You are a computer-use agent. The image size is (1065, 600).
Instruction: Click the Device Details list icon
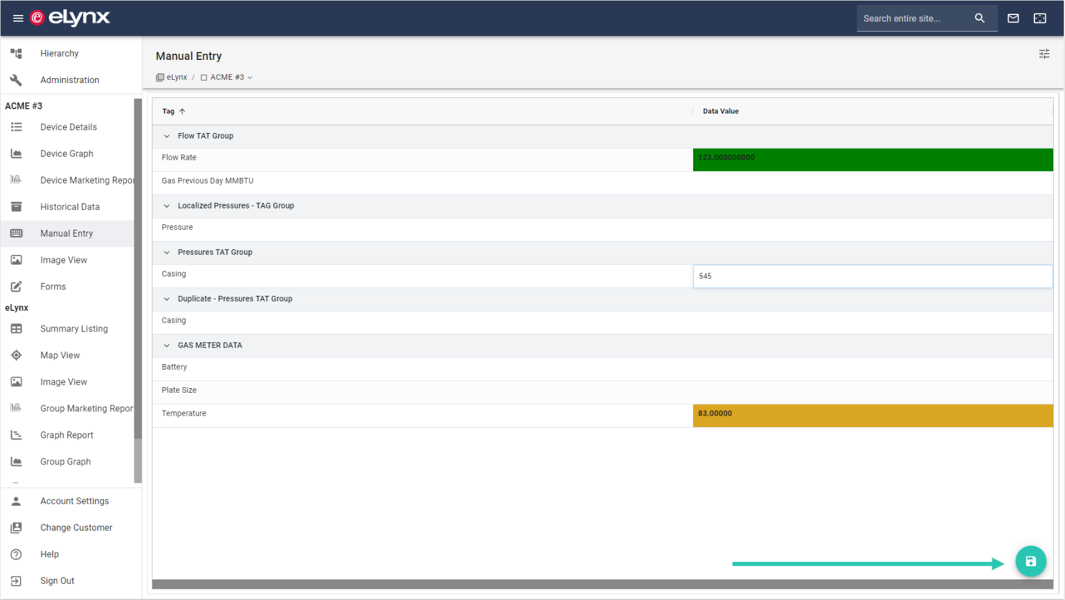pos(16,127)
